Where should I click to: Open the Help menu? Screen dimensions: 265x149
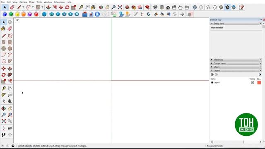(69, 2)
